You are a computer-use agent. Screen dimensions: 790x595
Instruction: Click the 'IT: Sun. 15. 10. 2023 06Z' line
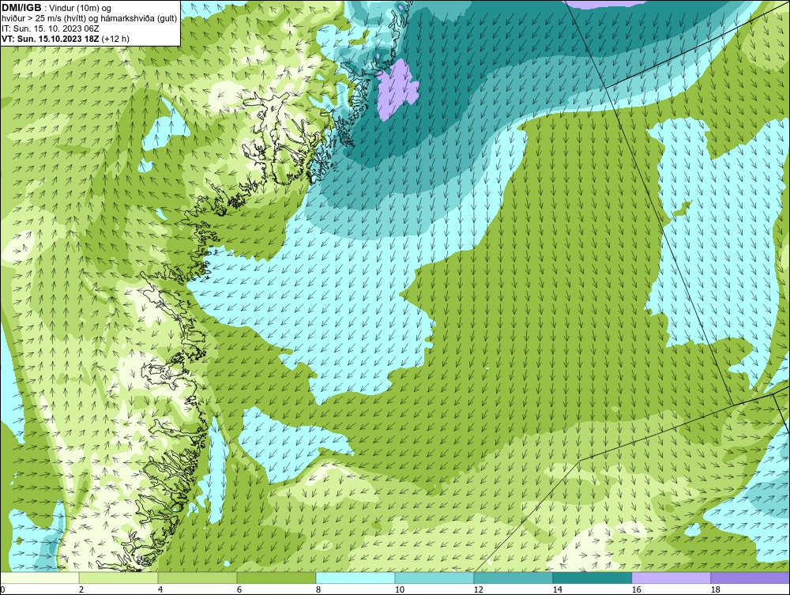coord(51,28)
